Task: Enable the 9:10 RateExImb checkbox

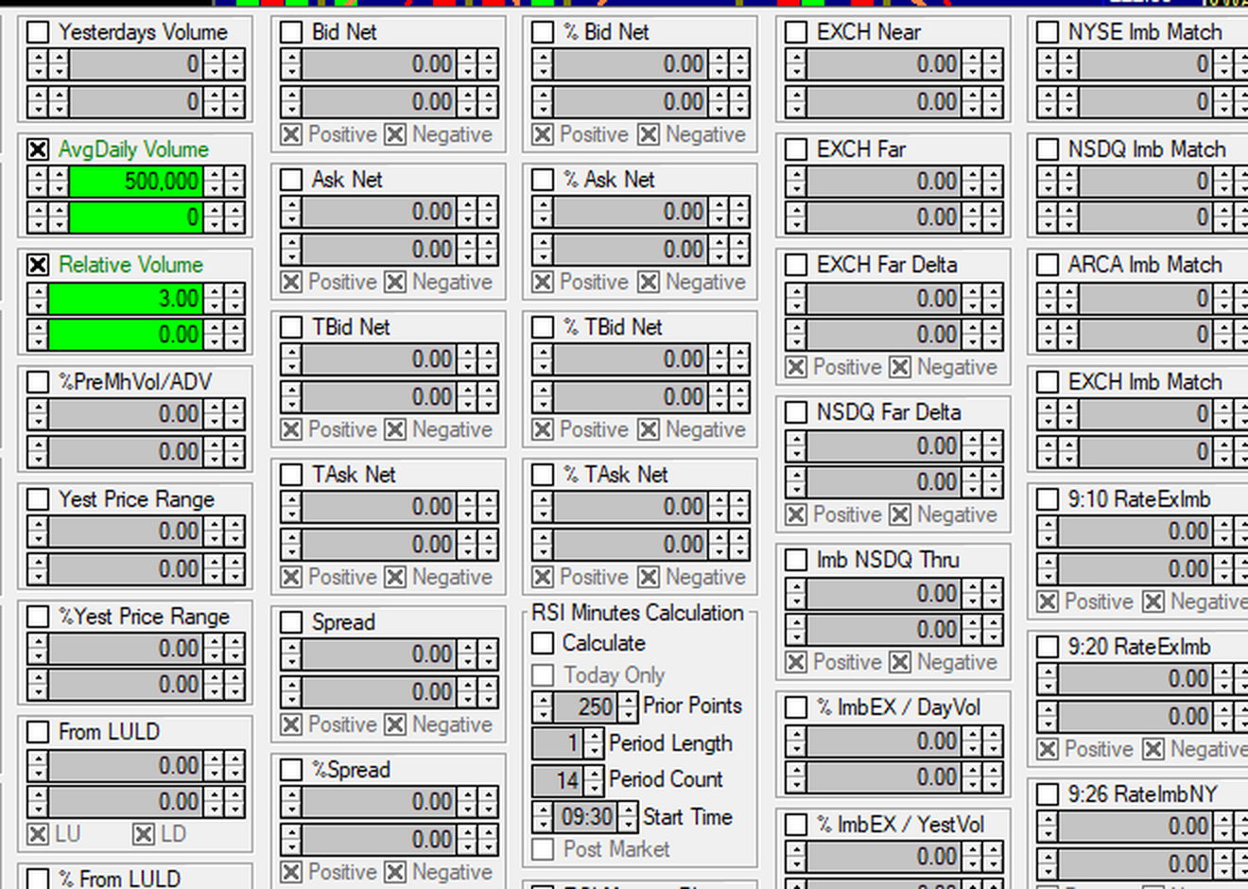Action: (1048, 499)
